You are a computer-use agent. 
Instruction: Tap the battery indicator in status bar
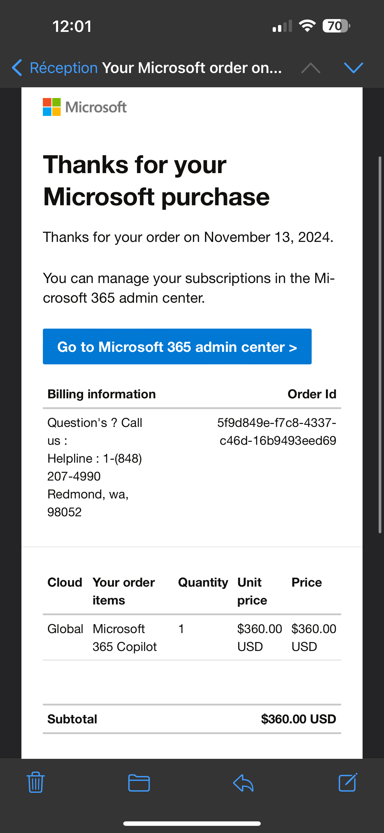pyautogui.click(x=336, y=26)
